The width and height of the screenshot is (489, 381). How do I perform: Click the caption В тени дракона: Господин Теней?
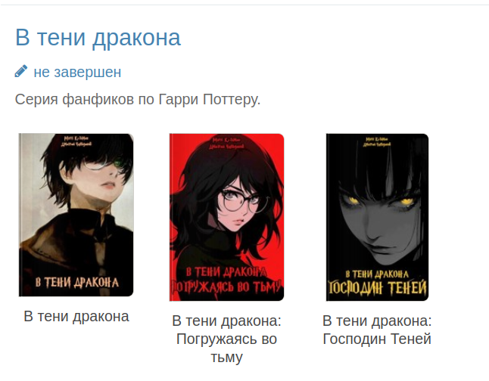click(x=377, y=330)
